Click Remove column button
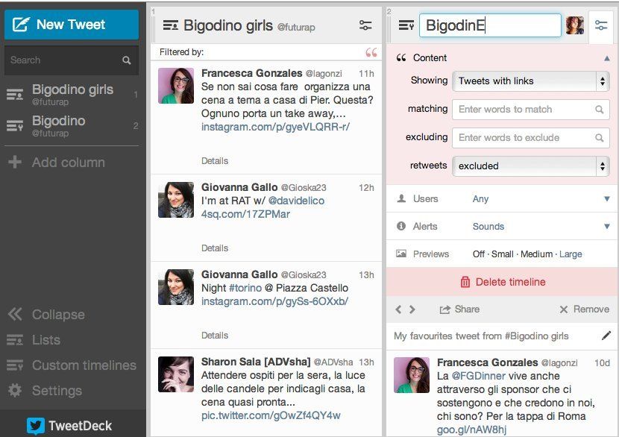 [584, 309]
